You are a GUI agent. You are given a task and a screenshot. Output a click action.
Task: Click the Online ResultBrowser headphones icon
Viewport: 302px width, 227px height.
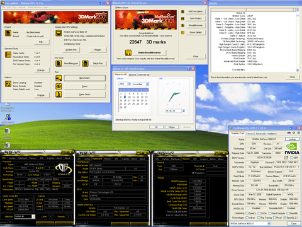pos(128,52)
